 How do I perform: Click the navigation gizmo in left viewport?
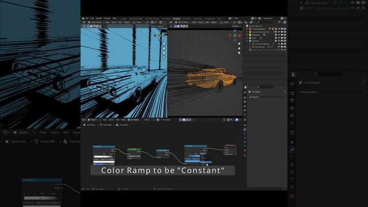point(160,35)
